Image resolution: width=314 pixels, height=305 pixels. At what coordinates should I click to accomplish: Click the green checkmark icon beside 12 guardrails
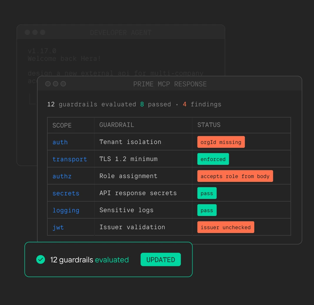tap(41, 259)
